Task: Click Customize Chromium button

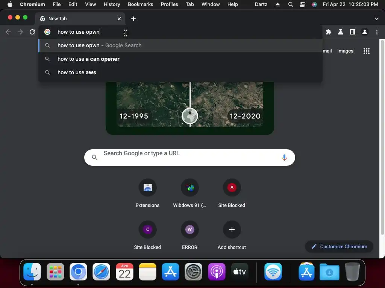Action: (x=339, y=247)
